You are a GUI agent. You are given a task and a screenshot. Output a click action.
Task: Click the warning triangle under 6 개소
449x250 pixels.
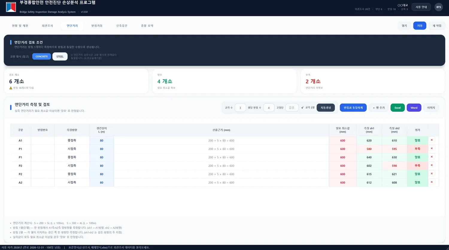[x=11, y=88]
